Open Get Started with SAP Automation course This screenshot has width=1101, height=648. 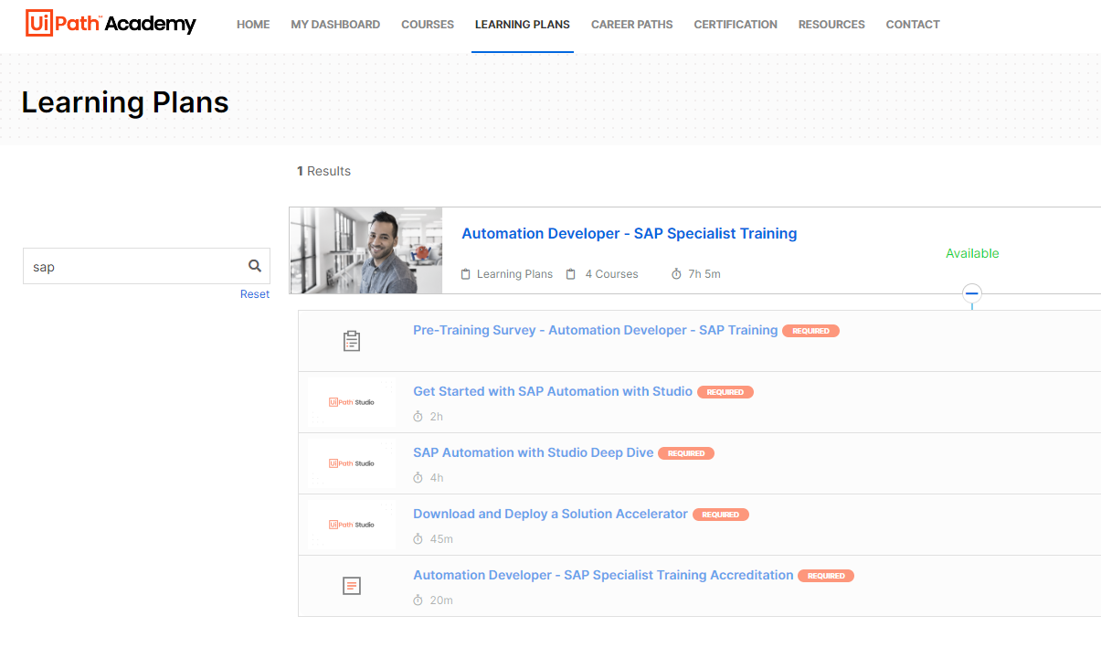552,391
